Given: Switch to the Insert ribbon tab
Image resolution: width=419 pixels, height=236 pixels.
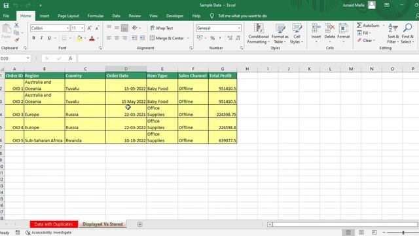Looking at the screenshot, I should tap(45, 16).
